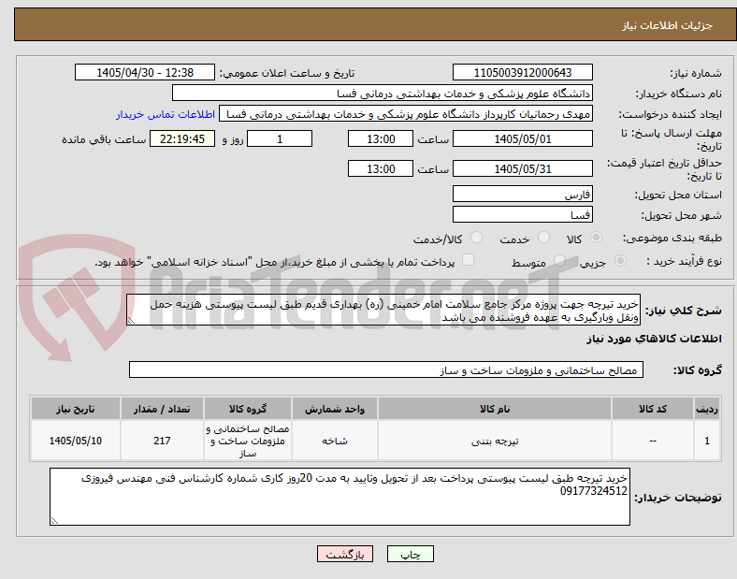Click the unit cell شاخه
The height and width of the screenshot is (579, 737).
[x=335, y=441]
